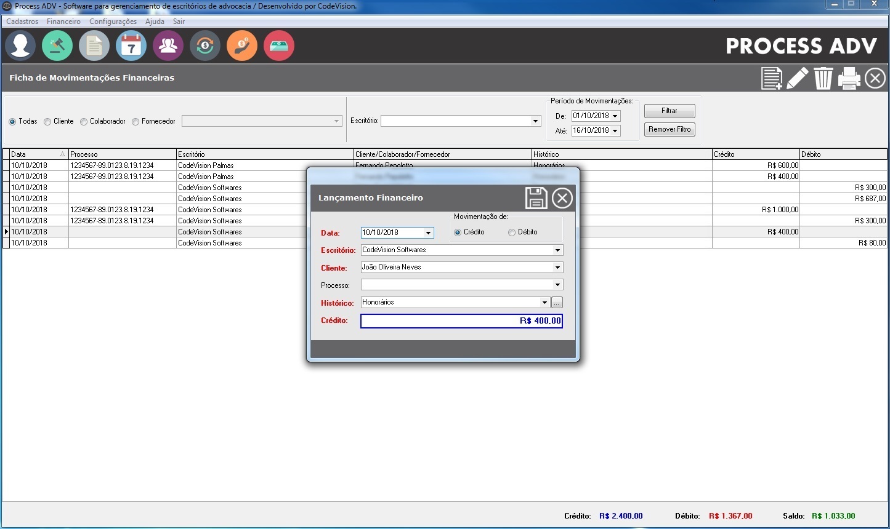Choose the Fornecedor filter radio option
This screenshot has height=529, width=890.
point(136,122)
